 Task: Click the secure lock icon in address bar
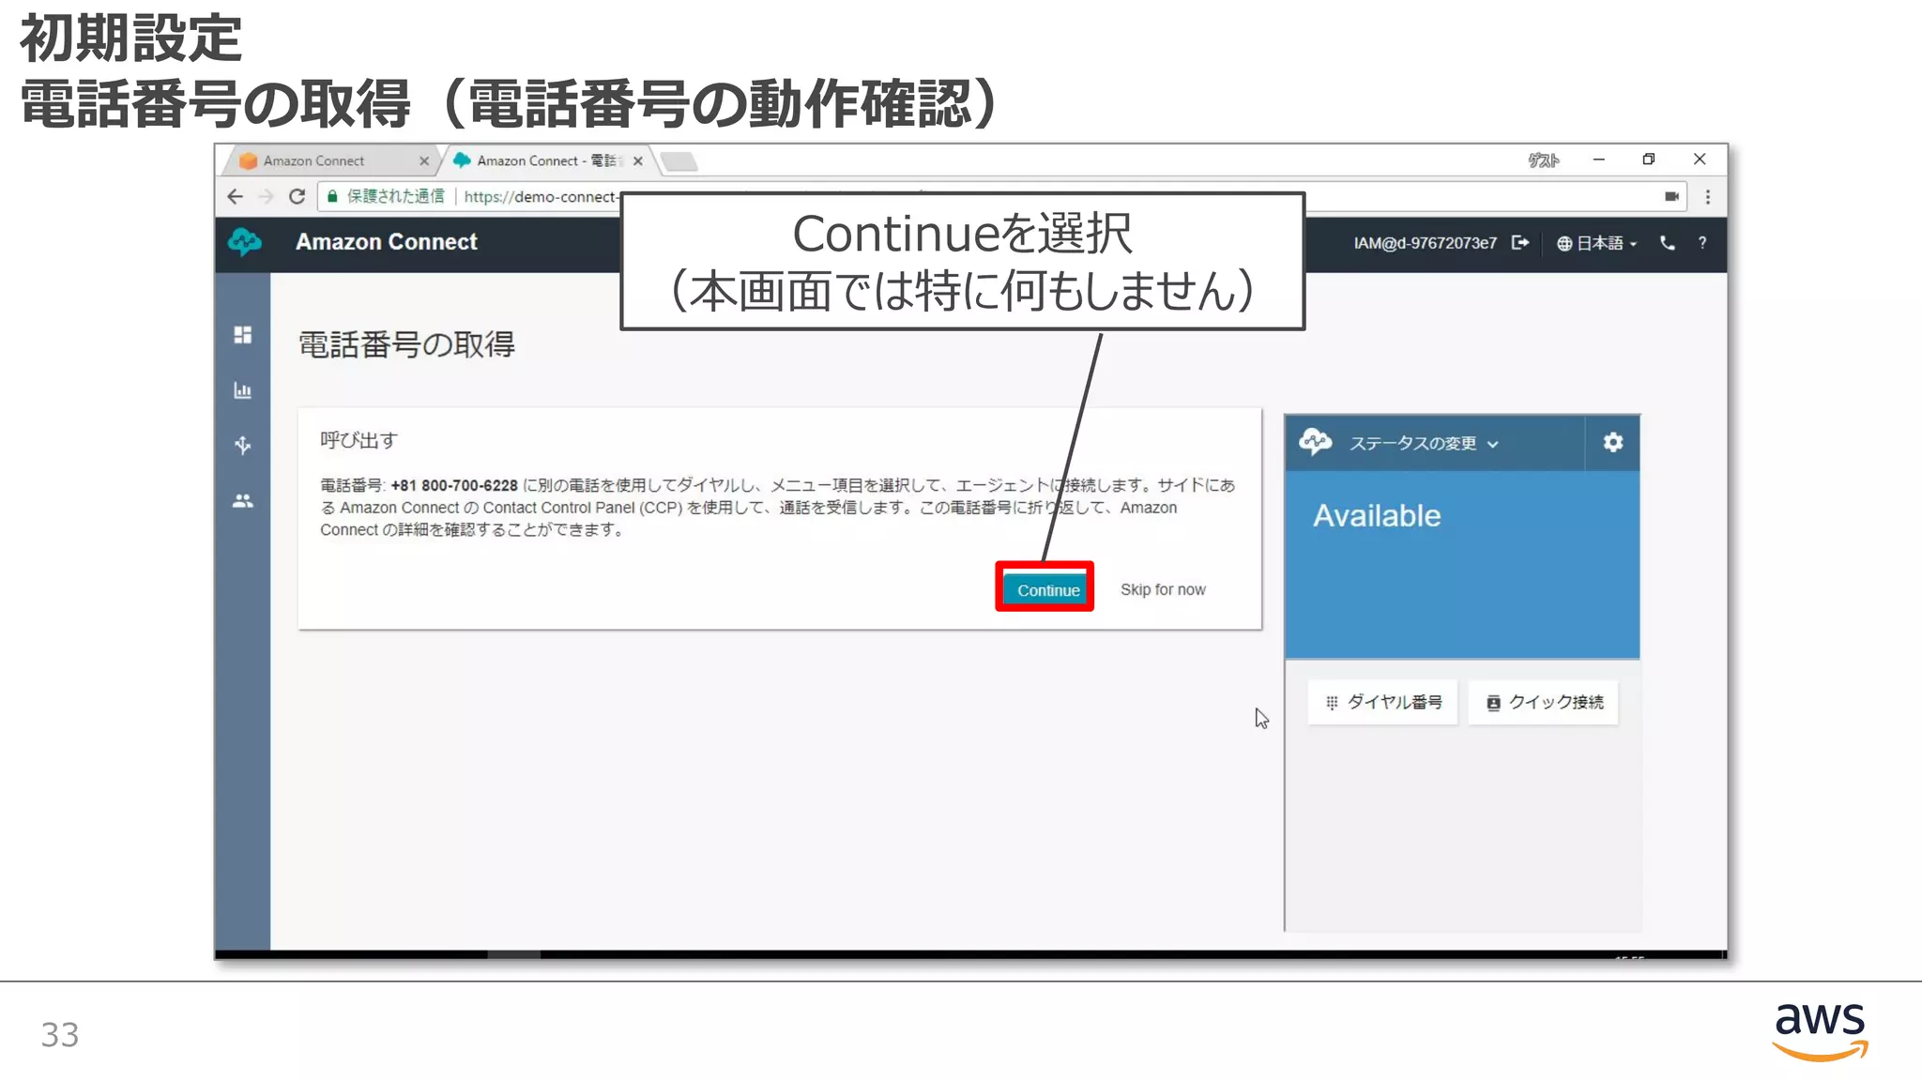pyautogui.click(x=332, y=196)
